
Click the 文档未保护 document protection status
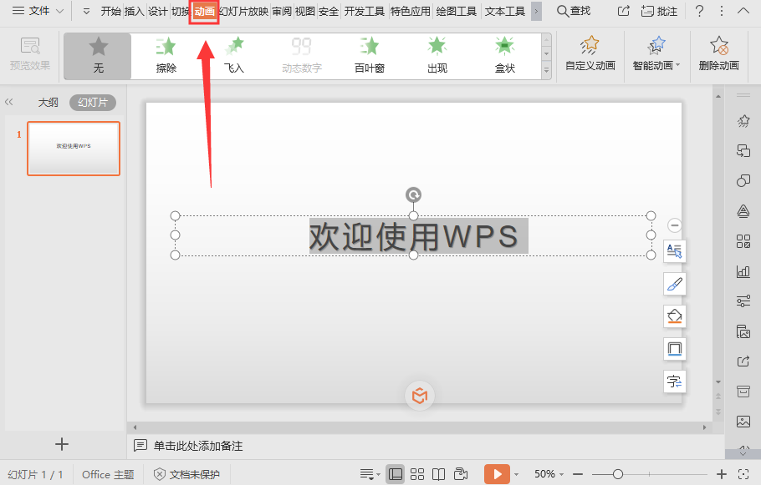click(186, 474)
